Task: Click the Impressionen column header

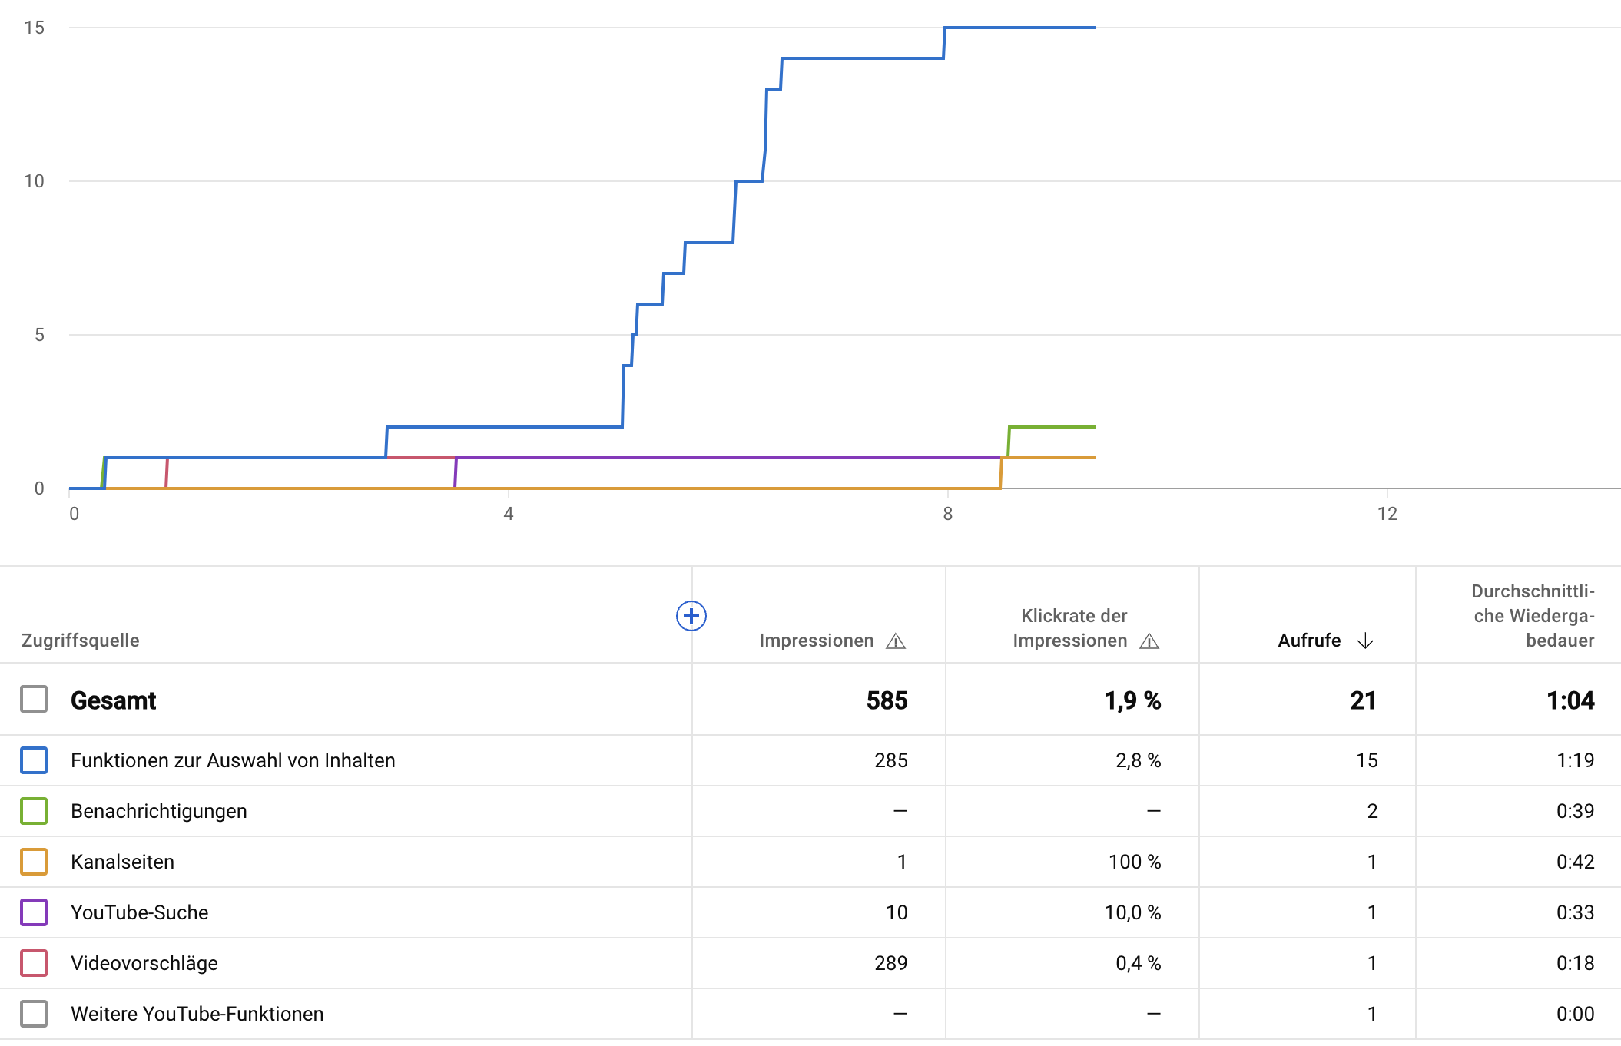Action: pos(816,641)
